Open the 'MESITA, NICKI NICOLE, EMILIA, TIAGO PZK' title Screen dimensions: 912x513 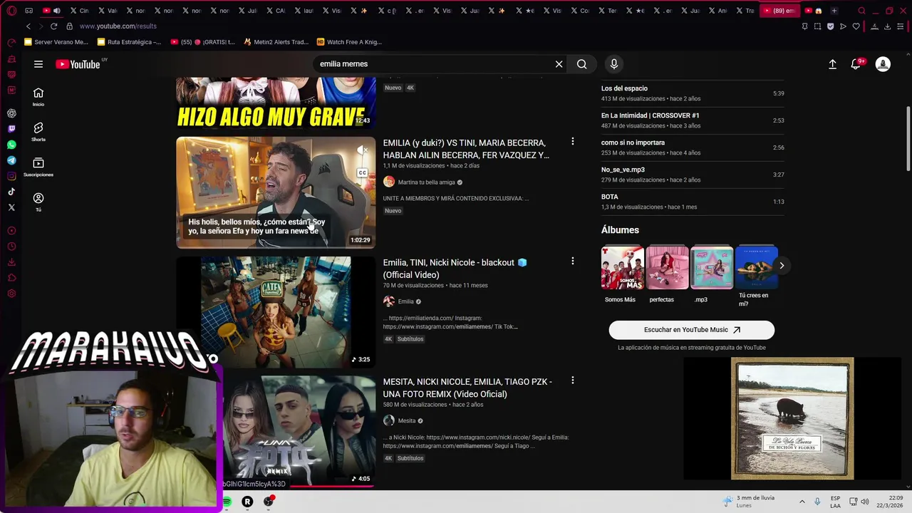pyautogui.click(x=467, y=388)
